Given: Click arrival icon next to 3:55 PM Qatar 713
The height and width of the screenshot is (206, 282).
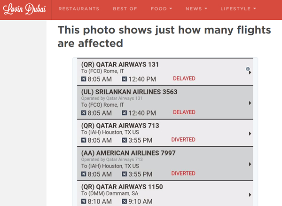Looking at the screenshot, I should 124,140.
